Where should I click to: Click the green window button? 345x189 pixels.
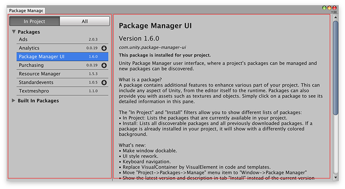(324, 8)
